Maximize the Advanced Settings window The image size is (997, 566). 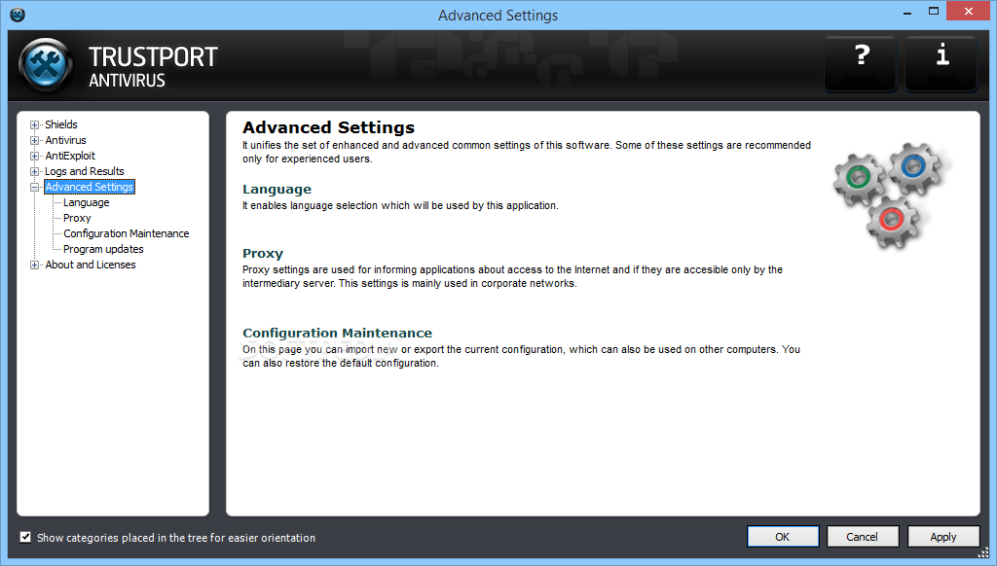(x=934, y=12)
